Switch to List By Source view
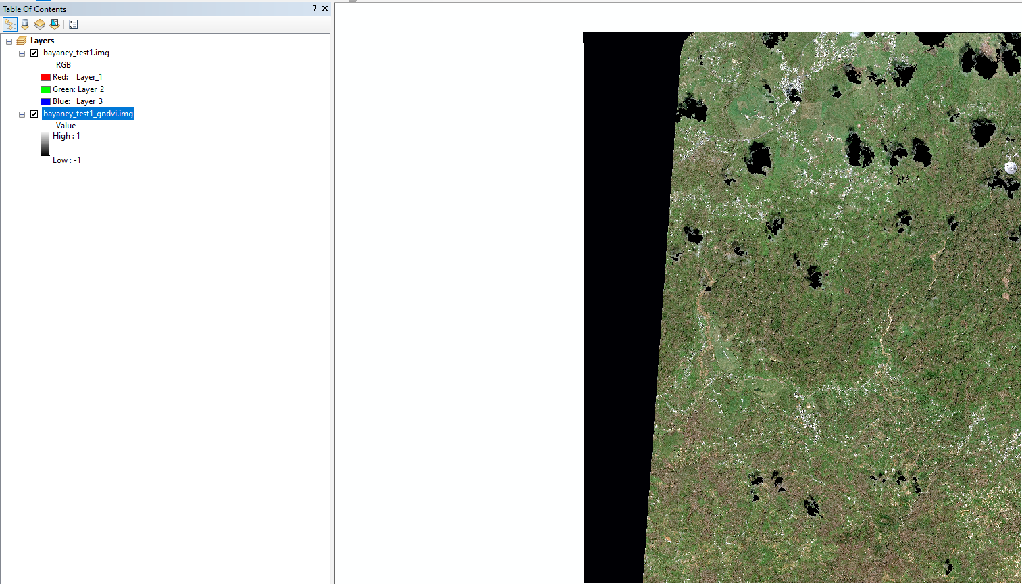The height and width of the screenshot is (584, 1022). pos(25,24)
